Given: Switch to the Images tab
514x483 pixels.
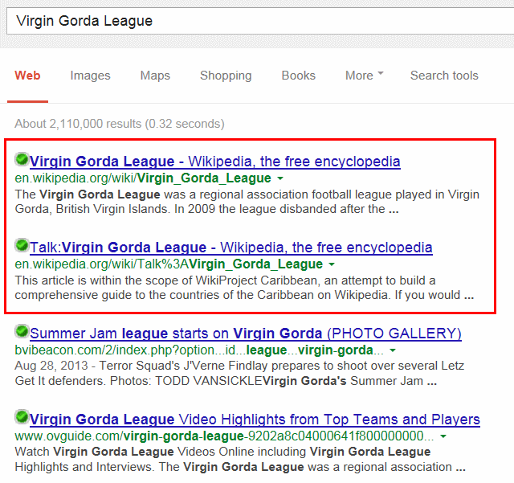Looking at the screenshot, I should click(90, 76).
